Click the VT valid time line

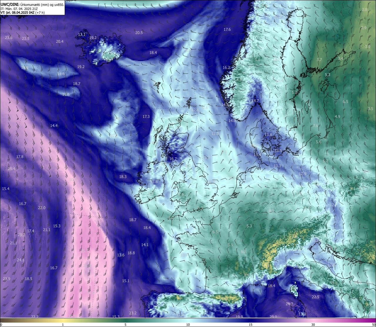23,13
